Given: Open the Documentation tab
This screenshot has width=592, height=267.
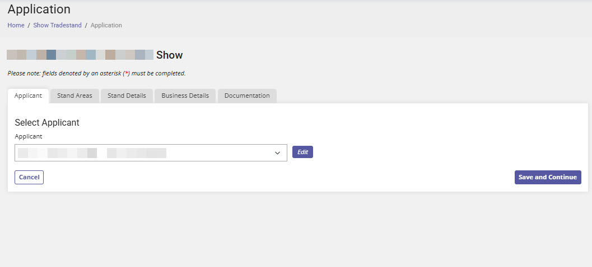Looking at the screenshot, I should [x=247, y=96].
